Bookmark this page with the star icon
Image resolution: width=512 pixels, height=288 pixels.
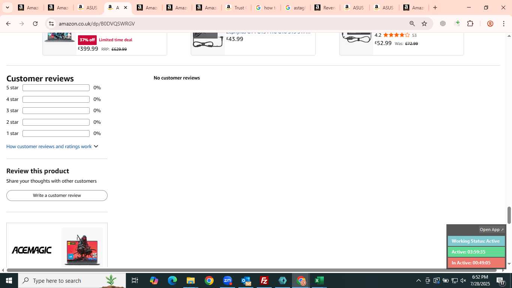(x=424, y=24)
